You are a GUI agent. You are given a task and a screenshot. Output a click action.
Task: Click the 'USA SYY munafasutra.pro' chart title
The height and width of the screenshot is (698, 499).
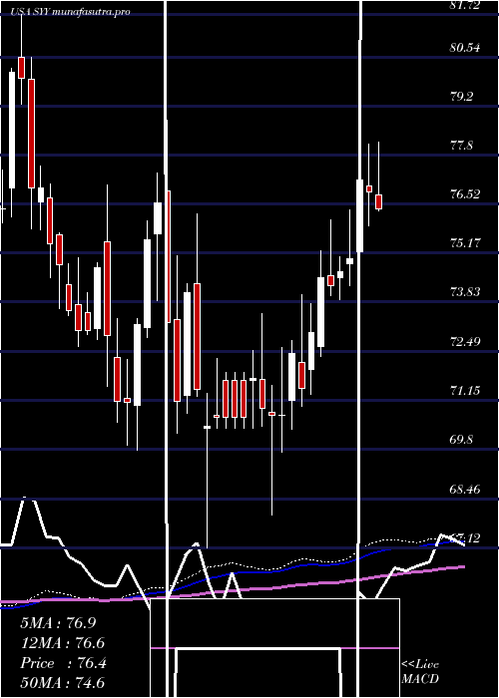71,12
